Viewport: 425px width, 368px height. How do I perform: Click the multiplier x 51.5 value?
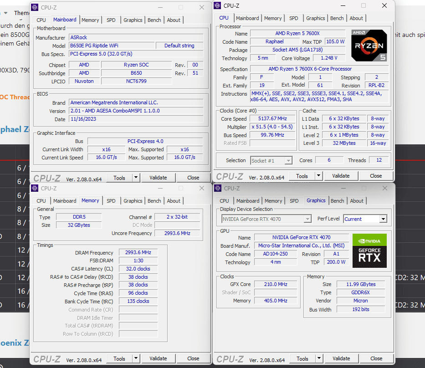tap(272, 127)
